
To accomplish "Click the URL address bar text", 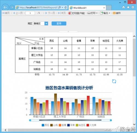I will (x=38, y=7).
